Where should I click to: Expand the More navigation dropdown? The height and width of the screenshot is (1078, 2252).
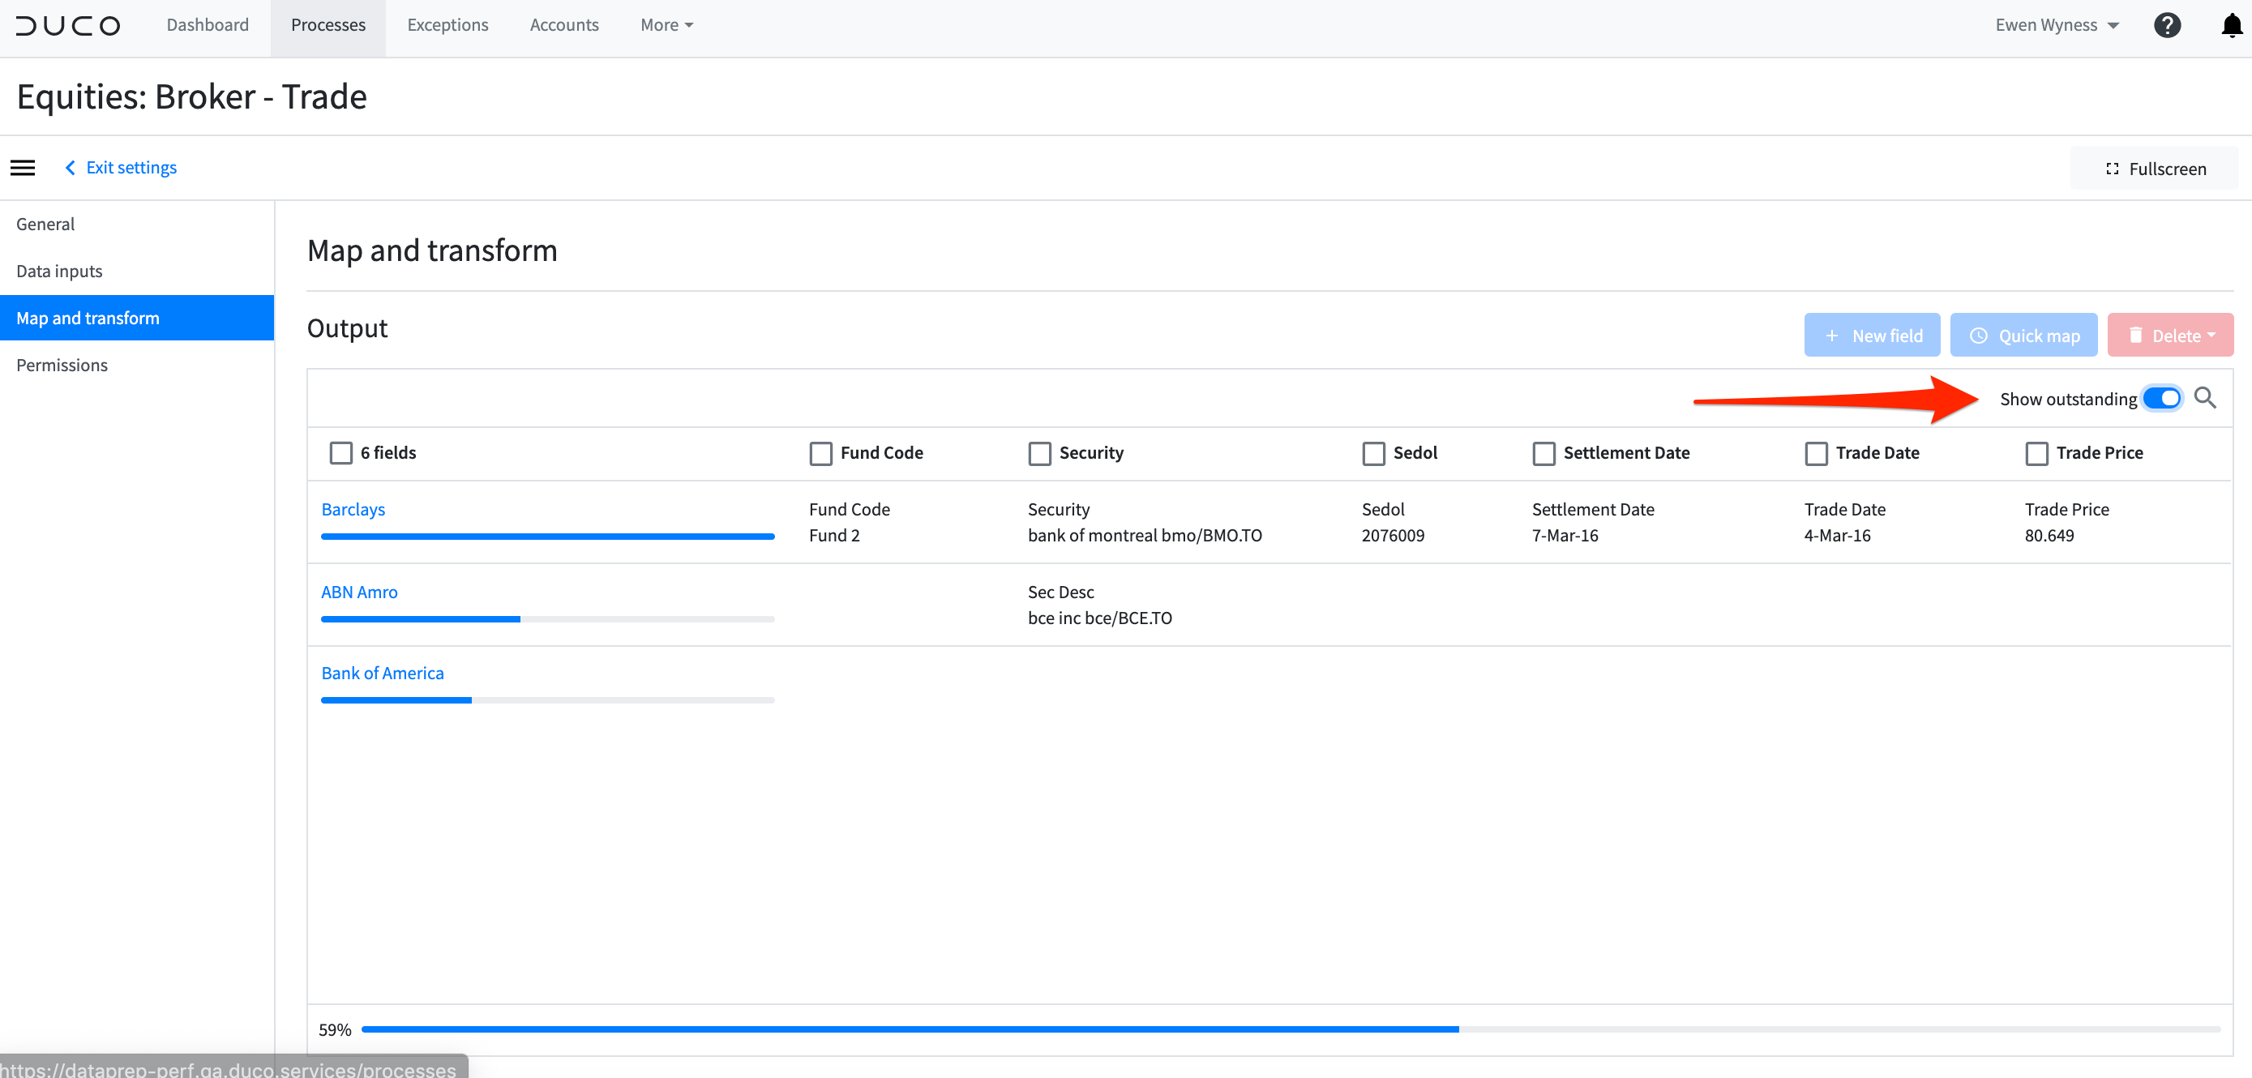(x=666, y=24)
